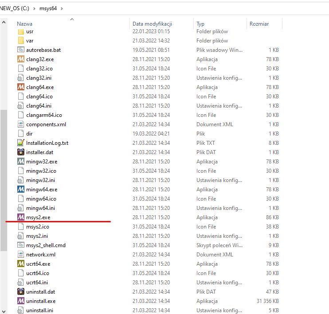The image size is (329, 314).
Task: Click the clang64.ini settings icon
Action: [x=20, y=106]
